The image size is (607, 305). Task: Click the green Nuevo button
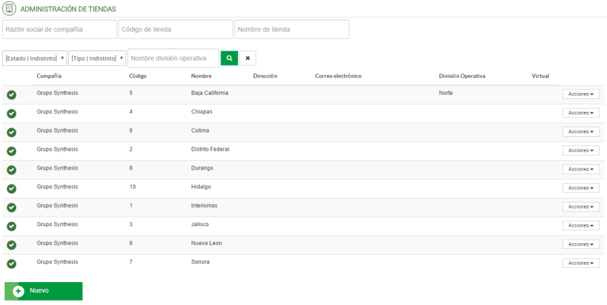coord(44,291)
